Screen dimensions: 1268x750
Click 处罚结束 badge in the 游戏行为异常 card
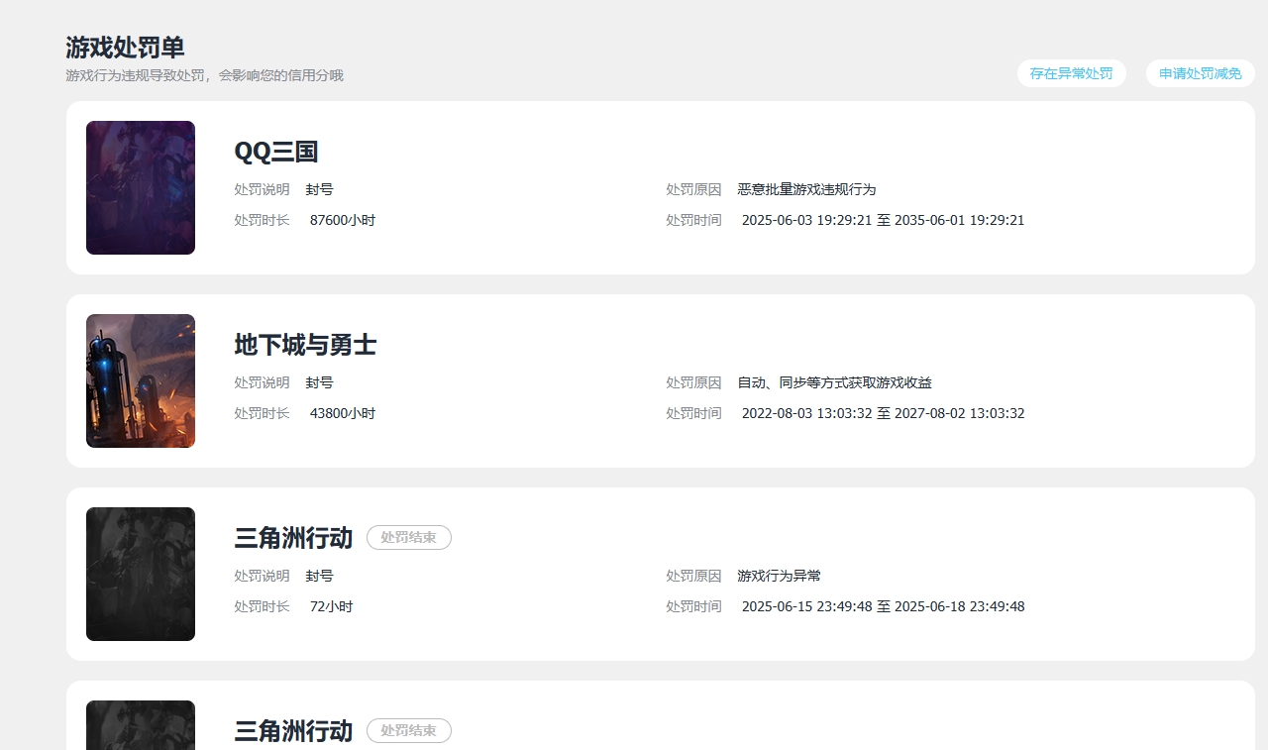point(409,537)
